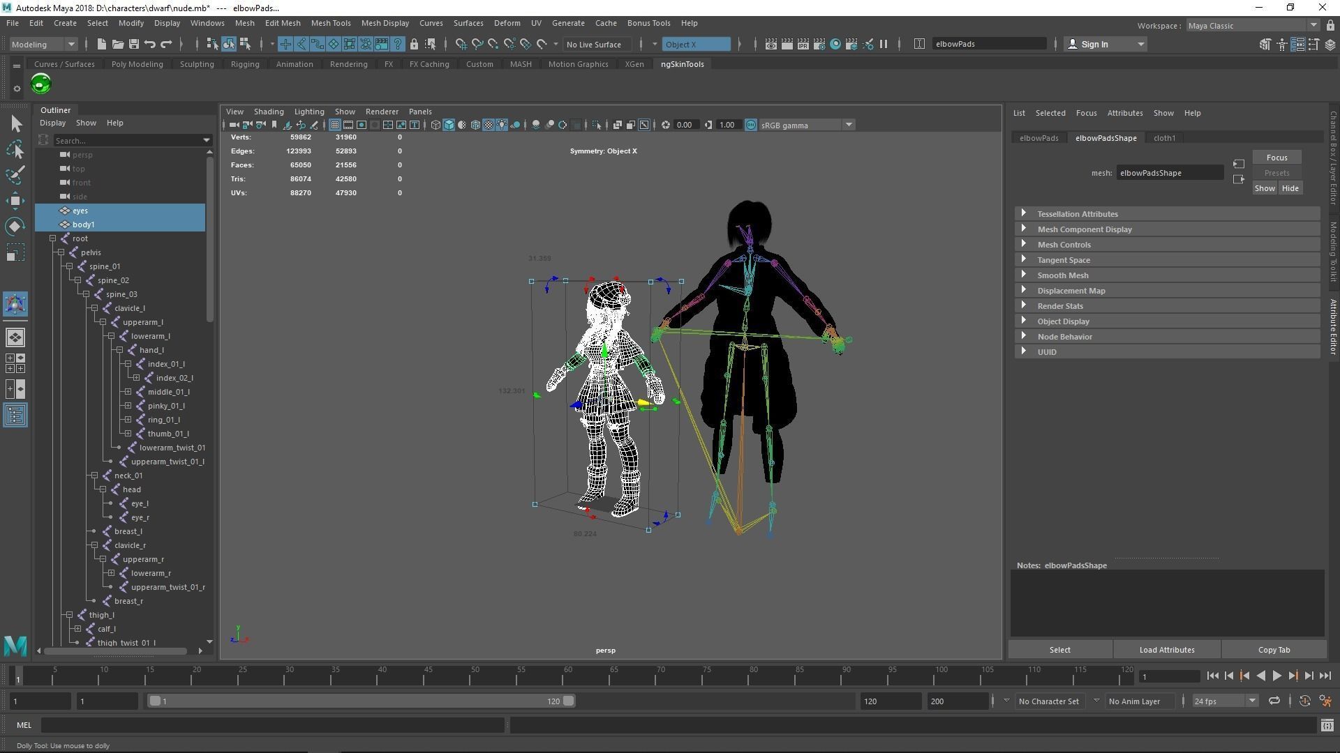Switch to the Rigging shelf tab
Screen dimensions: 1340x753
coord(245,64)
